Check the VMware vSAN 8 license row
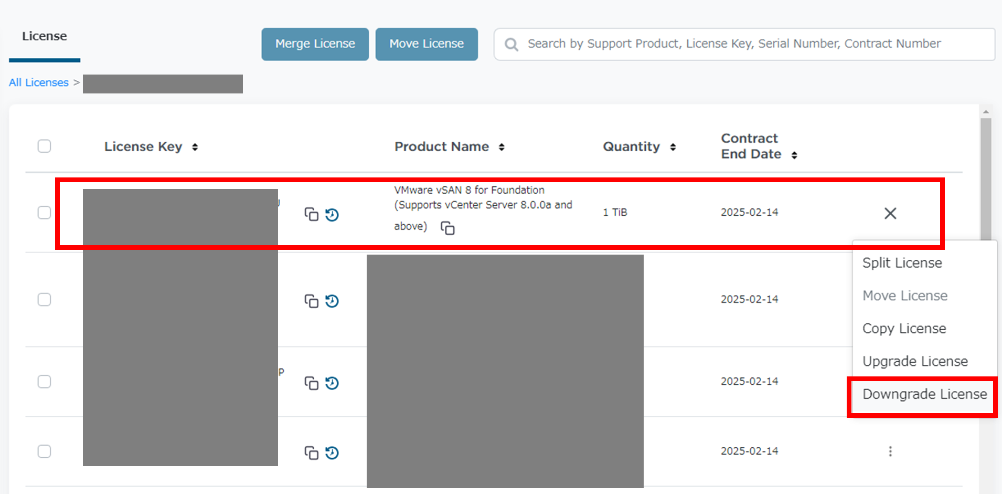1002x494 pixels. click(44, 213)
